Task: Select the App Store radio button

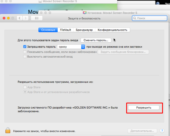Action: coord(25,87)
